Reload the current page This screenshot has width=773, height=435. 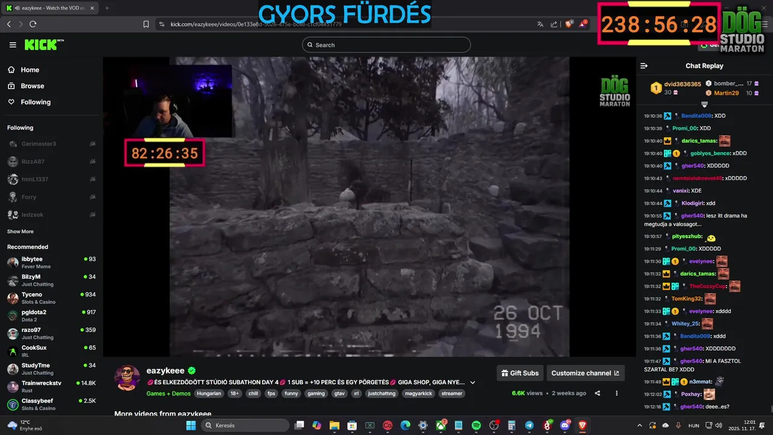click(33, 24)
